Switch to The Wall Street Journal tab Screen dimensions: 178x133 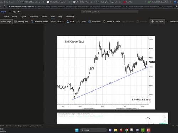pos(58,2)
